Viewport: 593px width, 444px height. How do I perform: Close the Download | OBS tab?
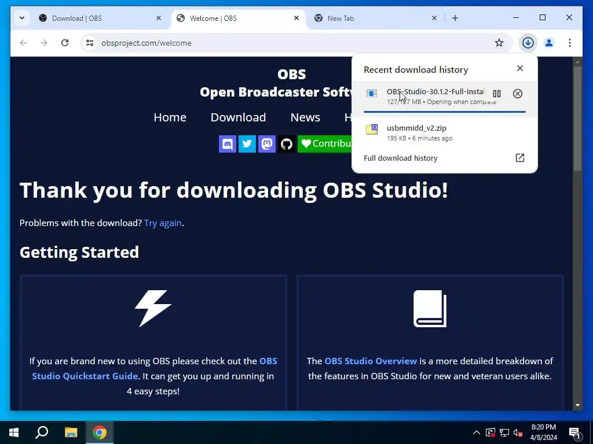click(x=159, y=18)
